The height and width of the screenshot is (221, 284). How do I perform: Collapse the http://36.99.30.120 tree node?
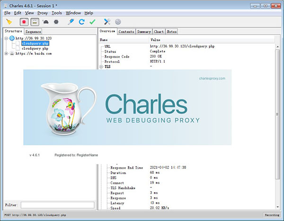pos(6,38)
